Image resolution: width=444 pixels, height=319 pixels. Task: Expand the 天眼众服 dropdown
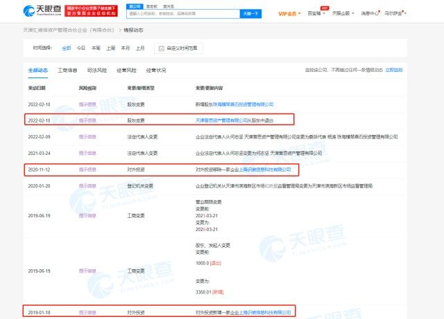click(343, 13)
